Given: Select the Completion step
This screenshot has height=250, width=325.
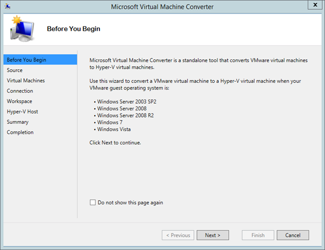Looking at the screenshot, I should (x=20, y=132).
